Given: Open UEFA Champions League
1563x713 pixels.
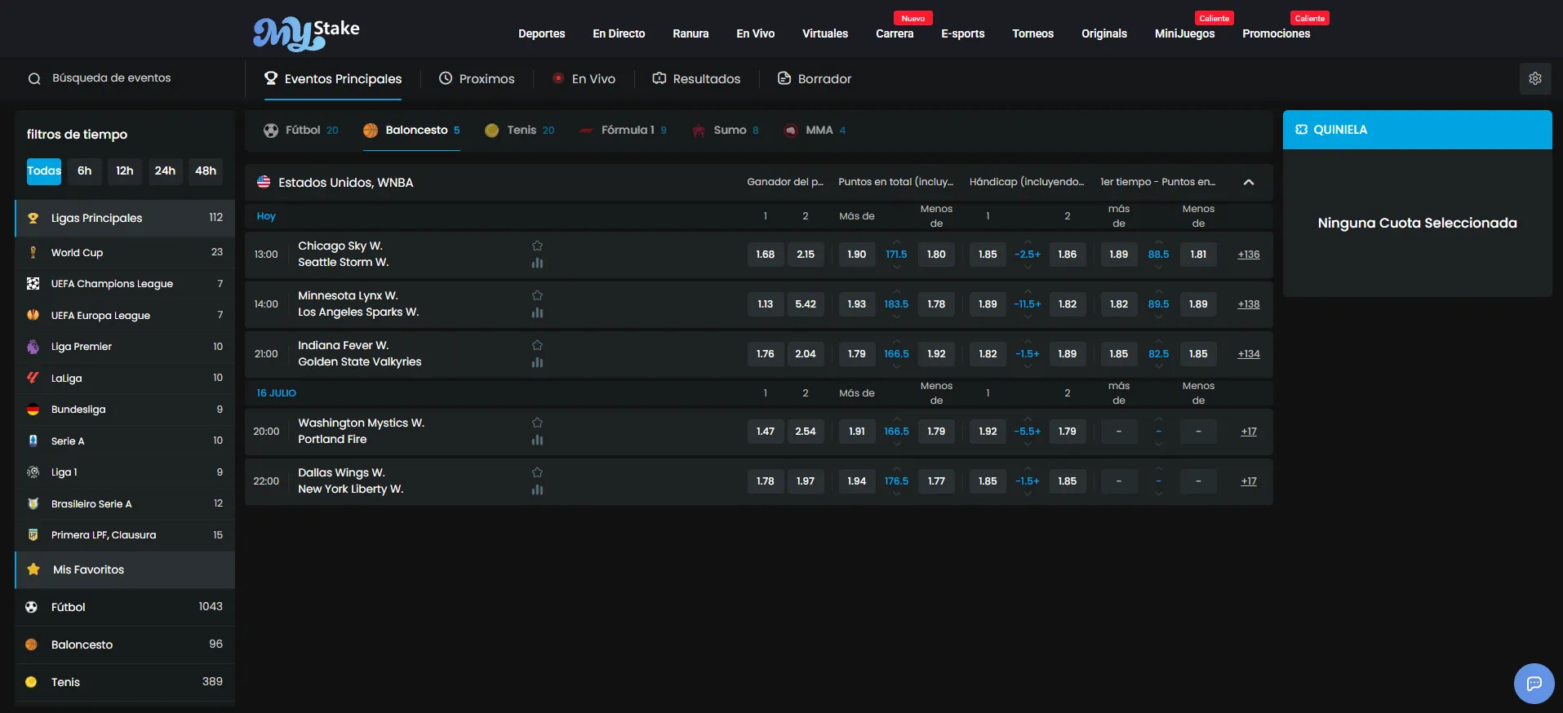Looking at the screenshot, I should tap(125, 284).
